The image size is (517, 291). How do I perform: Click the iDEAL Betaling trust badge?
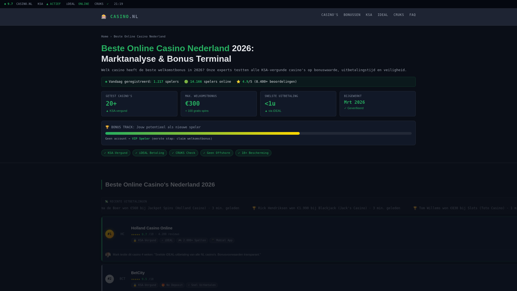(150, 153)
